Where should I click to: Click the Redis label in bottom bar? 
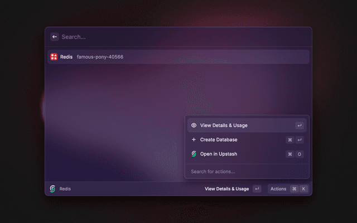pyautogui.click(x=65, y=189)
